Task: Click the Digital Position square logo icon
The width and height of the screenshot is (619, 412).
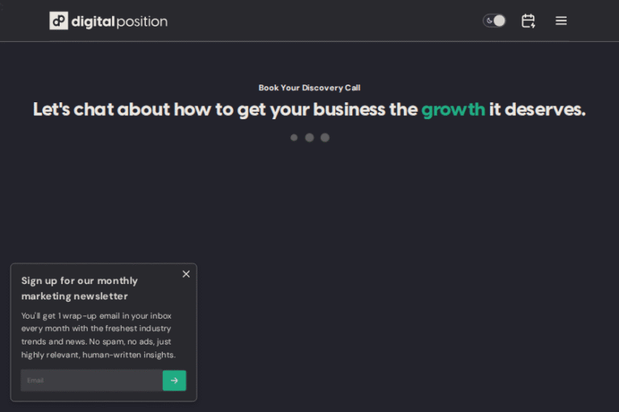Action: tap(59, 21)
